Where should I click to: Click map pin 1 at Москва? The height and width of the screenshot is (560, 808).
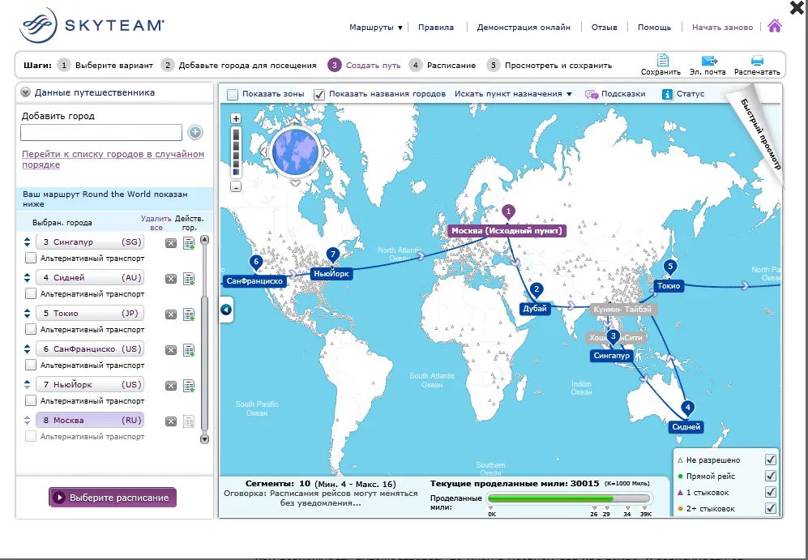(508, 212)
